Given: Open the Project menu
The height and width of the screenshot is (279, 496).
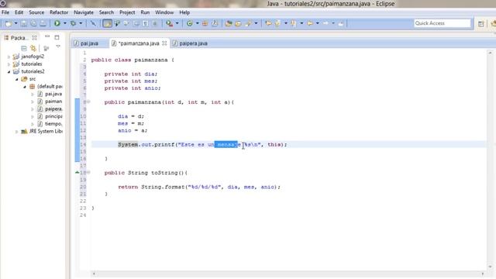Looking at the screenshot, I should [x=127, y=12].
